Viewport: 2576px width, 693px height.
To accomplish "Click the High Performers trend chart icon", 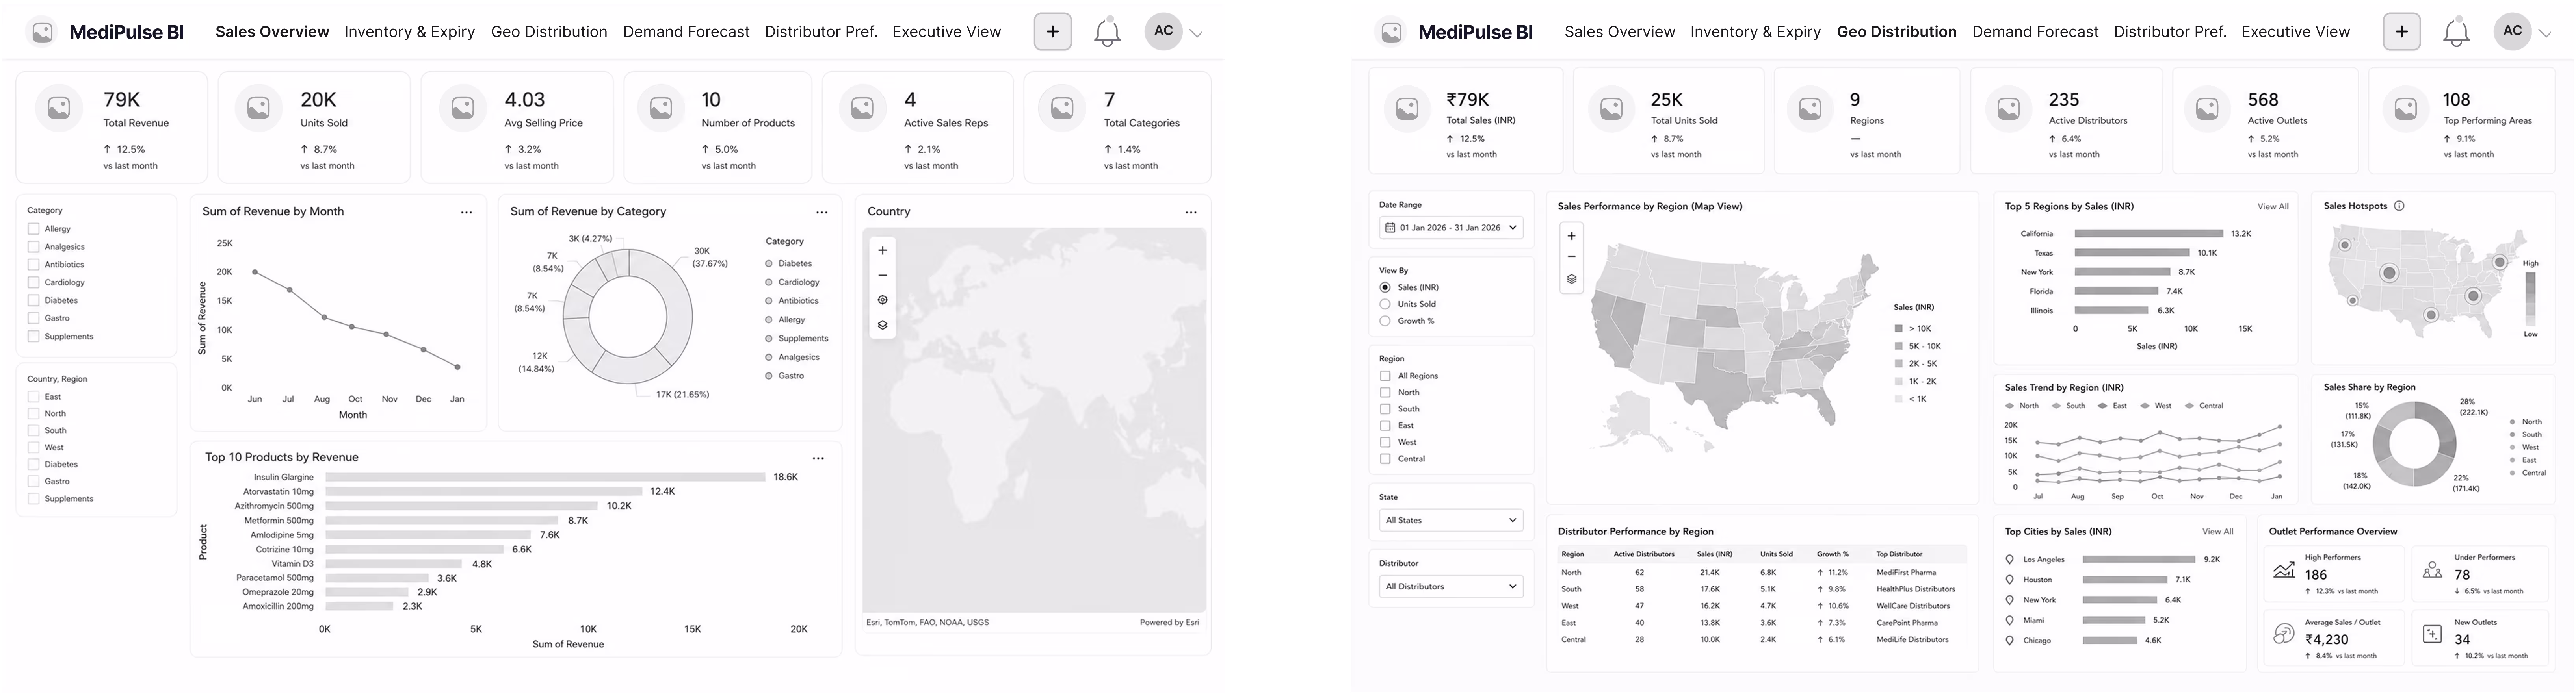I will [2284, 570].
